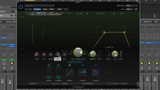The height and width of the screenshot is (90, 160).
Task: Expand the Random modulator dropdown arrow
Action: coord(73,80)
